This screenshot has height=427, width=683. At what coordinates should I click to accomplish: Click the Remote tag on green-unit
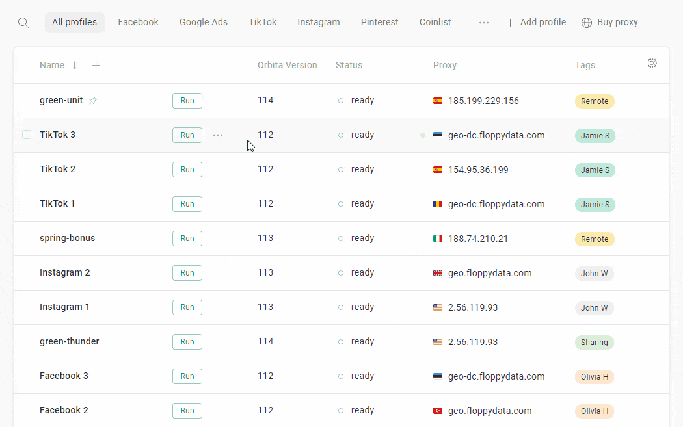click(595, 101)
